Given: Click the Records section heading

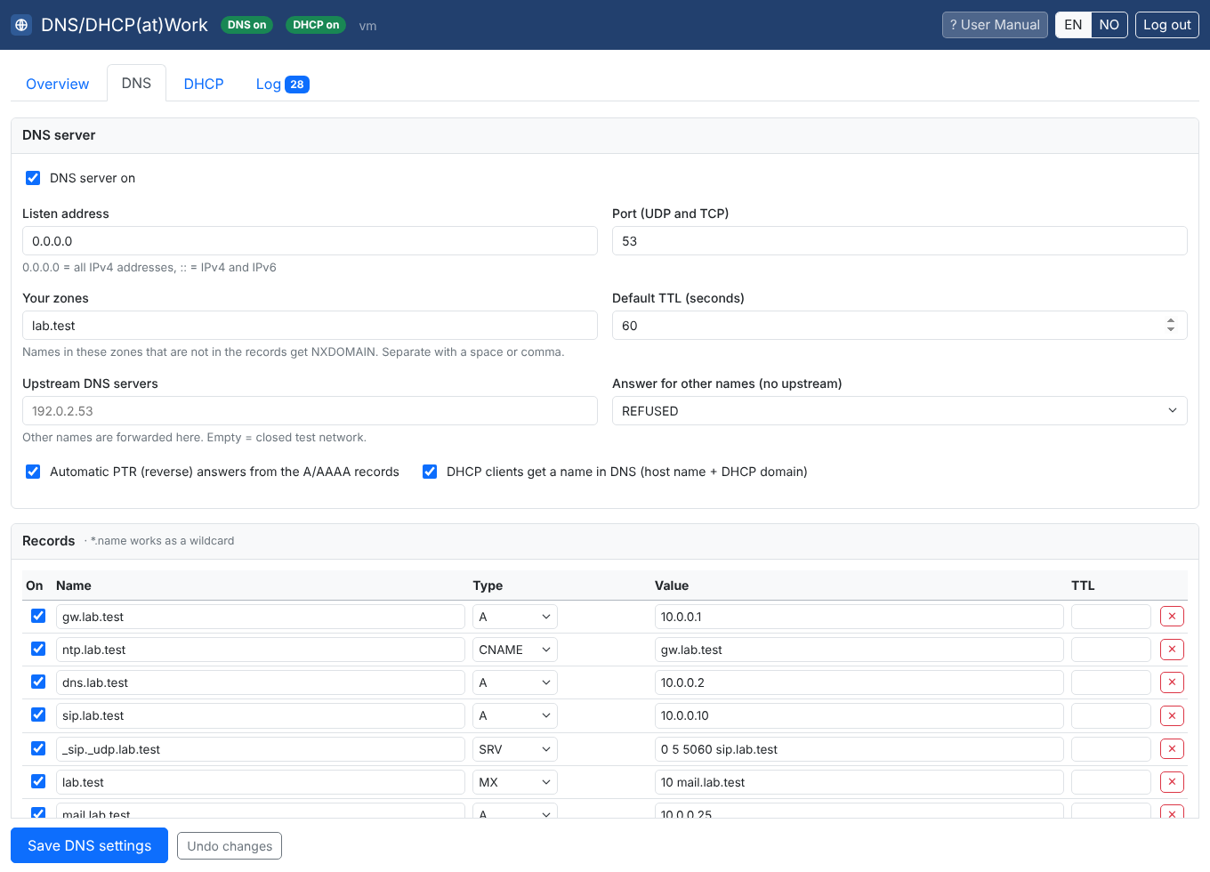Looking at the screenshot, I should [x=49, y=541].
